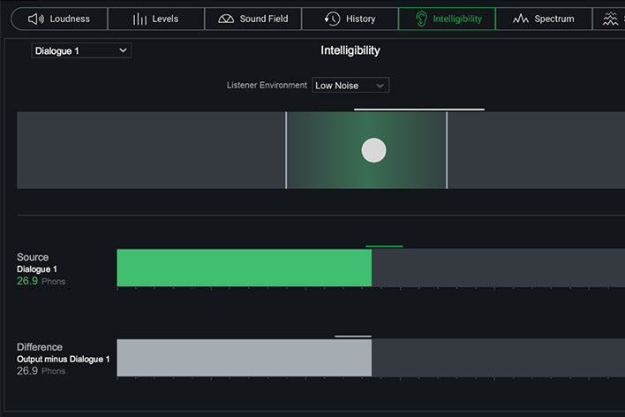Click the Loudness speaker icon

pos(36,19)
